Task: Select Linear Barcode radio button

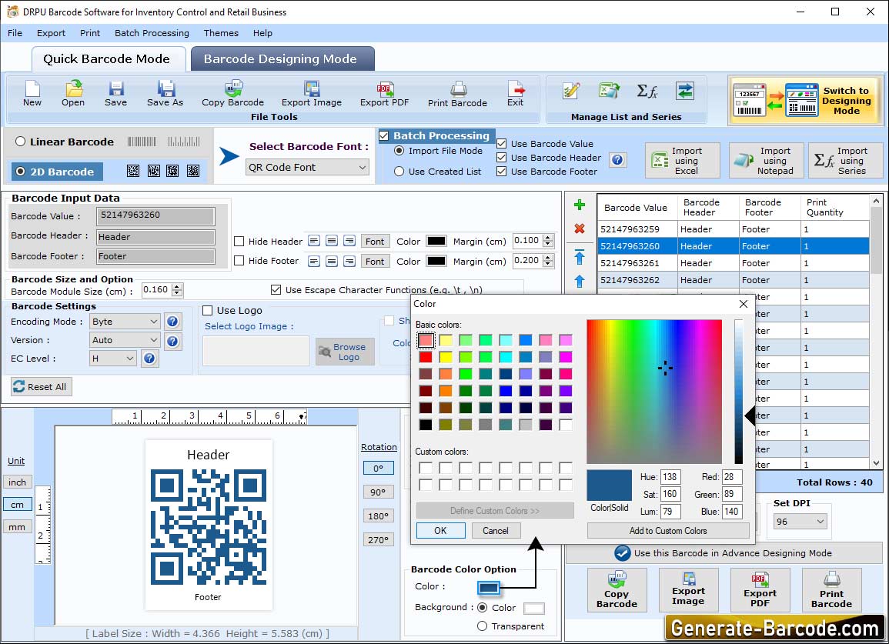Action: click(x=21, y=141)
